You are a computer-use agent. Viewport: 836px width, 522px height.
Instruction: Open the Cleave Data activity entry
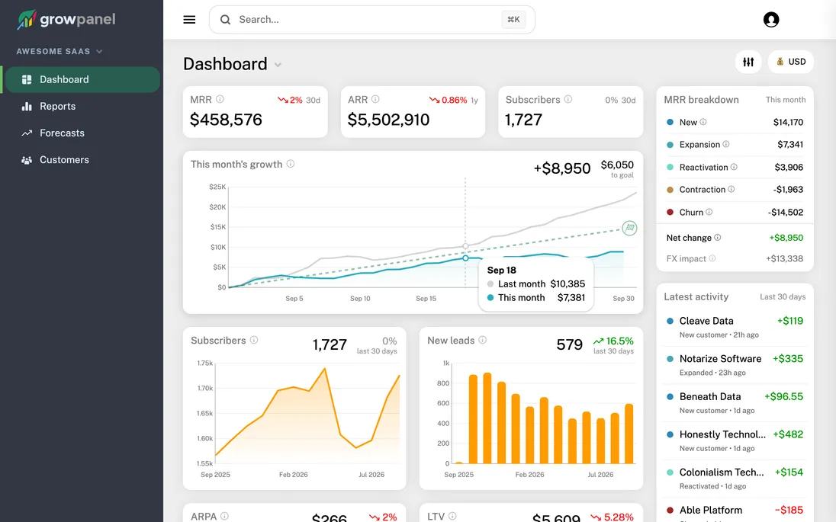tap(735, 327)
